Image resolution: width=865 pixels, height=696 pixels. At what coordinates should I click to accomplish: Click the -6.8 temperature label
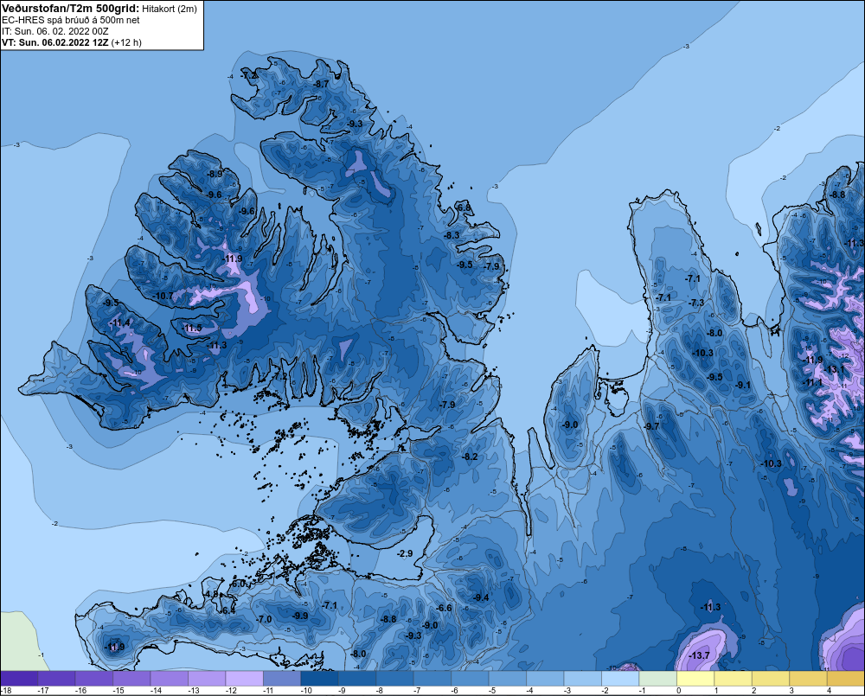pos(465,208)
